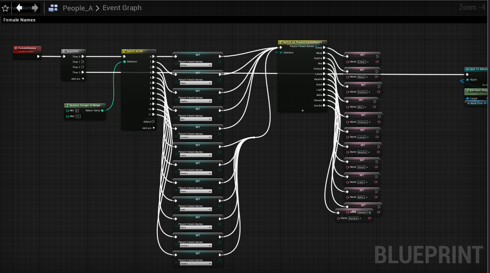Click the bookmark star icon
Screen dimensions: 490x273
coord(5,8)
